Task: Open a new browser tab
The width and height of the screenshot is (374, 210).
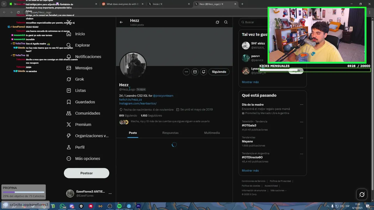Action: [242, 4]
